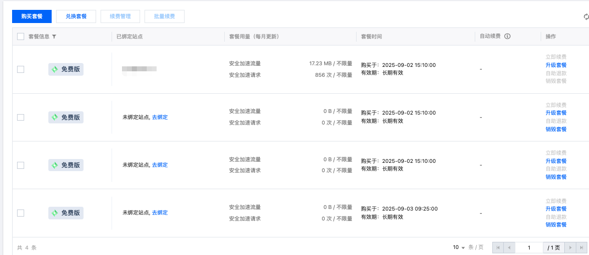This screenshot has width=589, height=255.
Task: Go to next page arrow in pagination
Action: [x=571, y=248]
